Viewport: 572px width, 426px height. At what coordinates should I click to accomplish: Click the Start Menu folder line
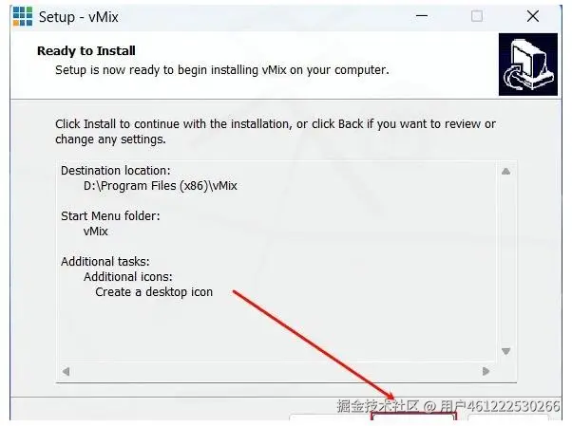pyautogui.click(x=110, y=216)
